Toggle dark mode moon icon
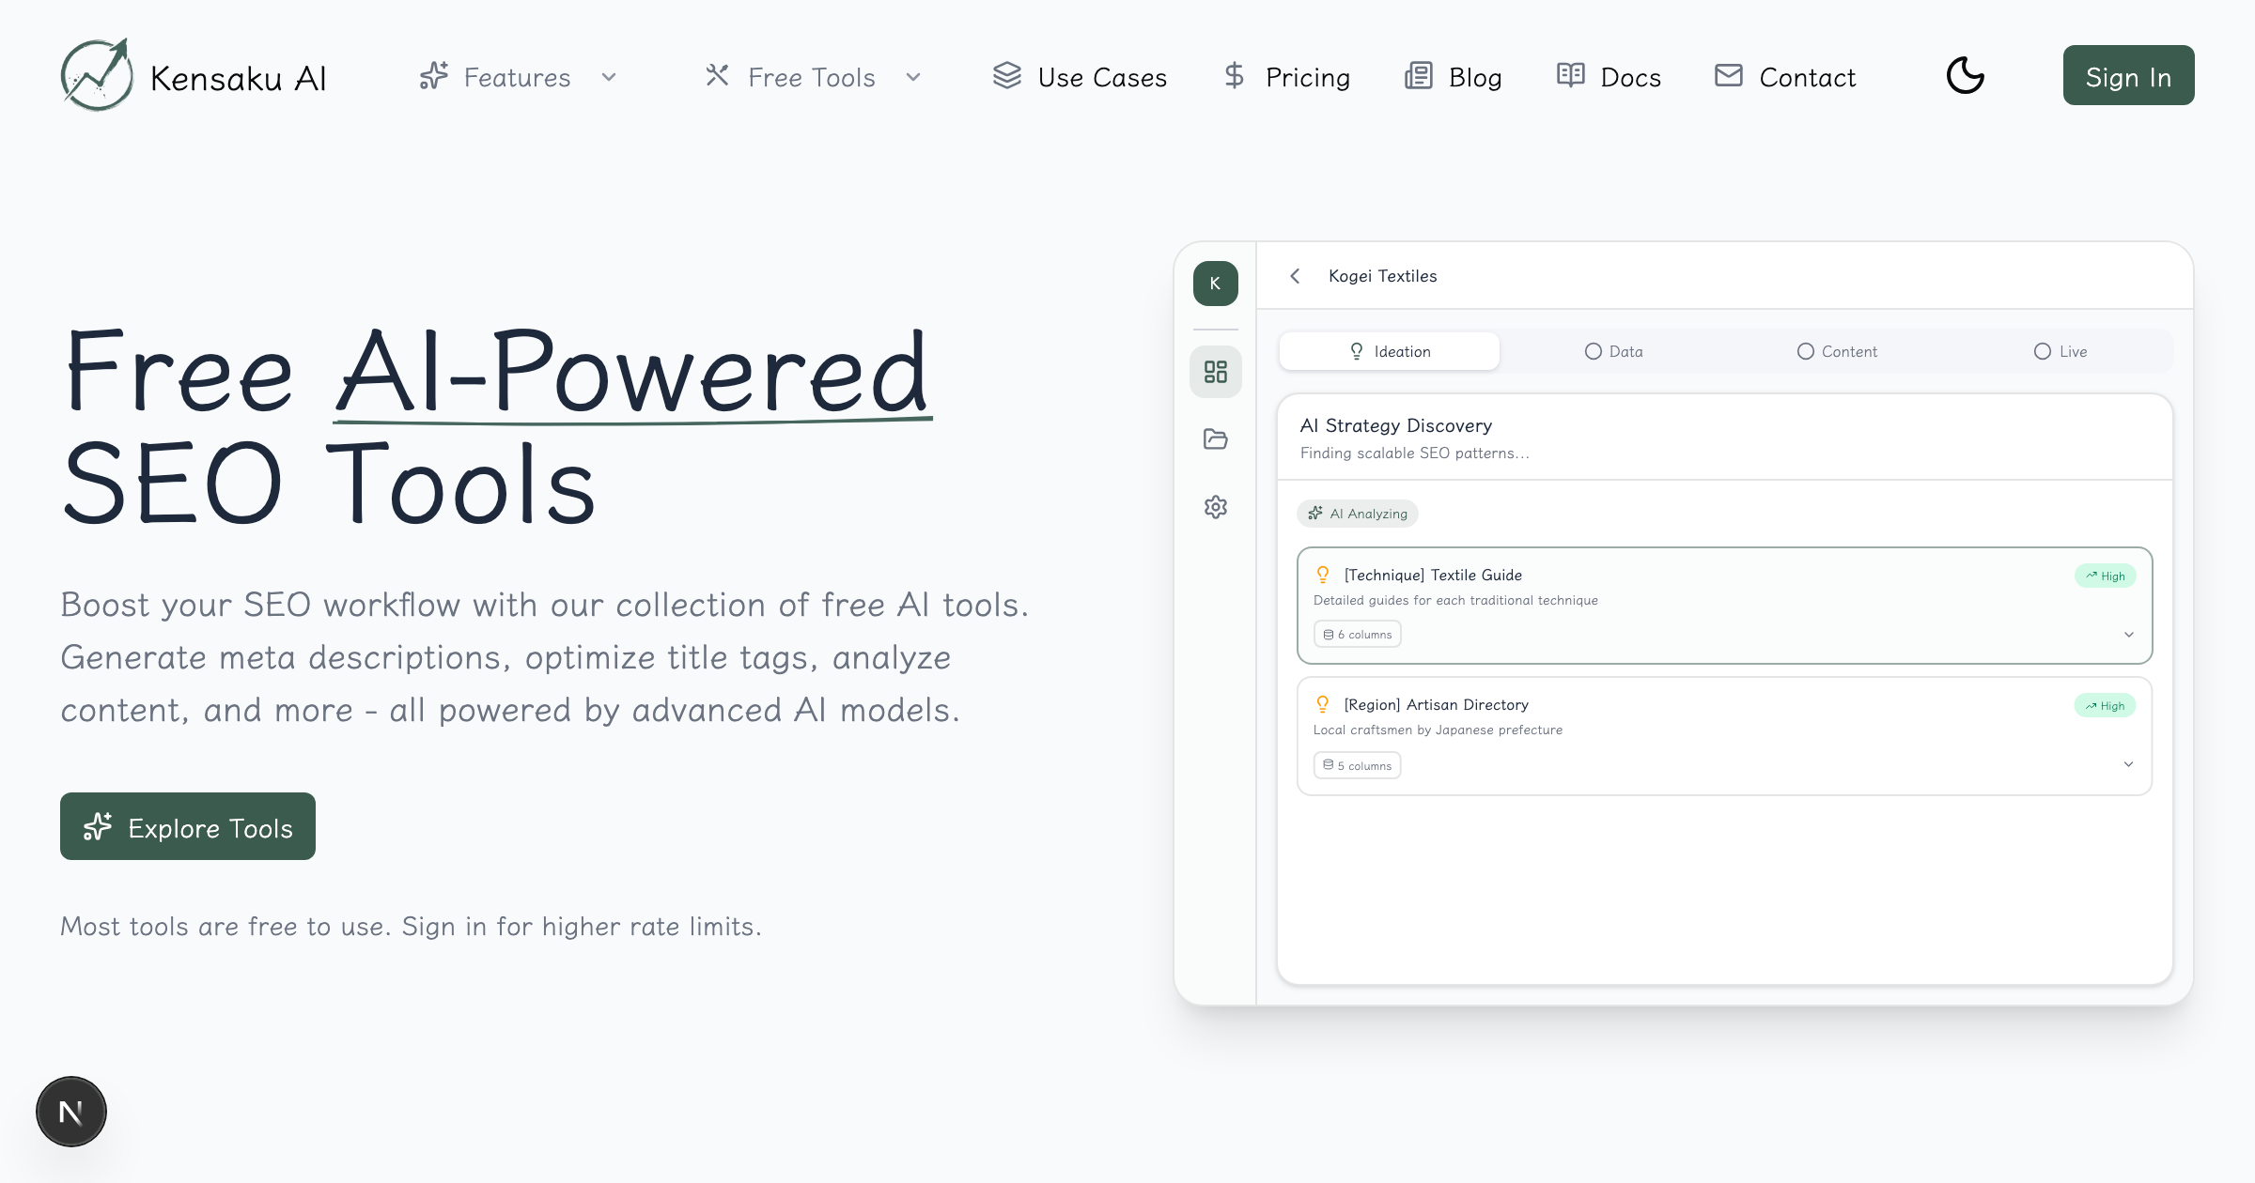This screenshot has width=2255, height=1183. pos(1965,75)
